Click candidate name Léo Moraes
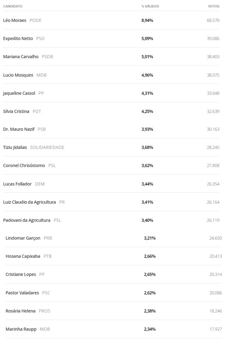 15,20
